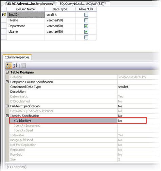Open the SQLQuery10.sql tab
The image size is (161, 171).
pyautogui.click(x=83, y=4)
